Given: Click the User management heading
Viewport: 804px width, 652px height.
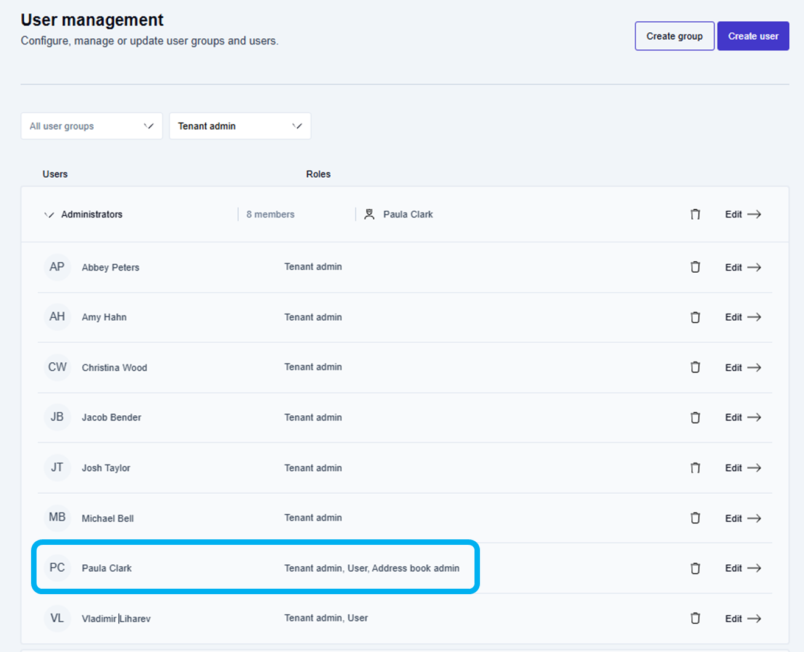Looking at the screenshot, I should 92,20.
